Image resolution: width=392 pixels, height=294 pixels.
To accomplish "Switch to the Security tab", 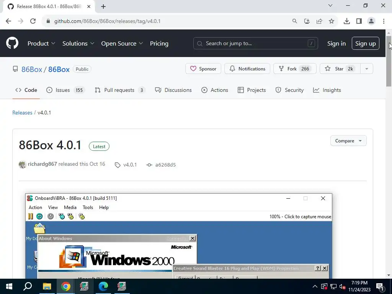I will click(289, 90).
